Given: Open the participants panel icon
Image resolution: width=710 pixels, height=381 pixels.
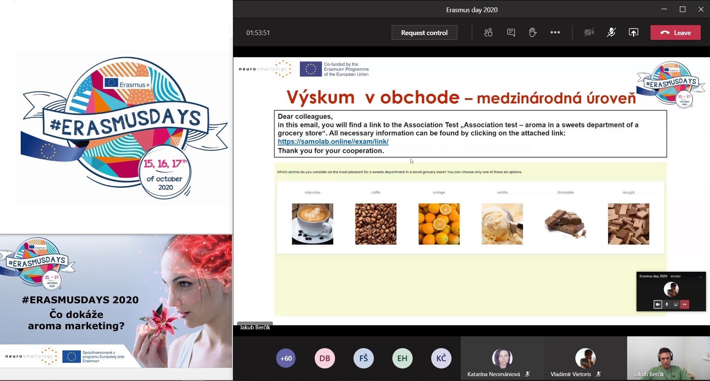Looking at the screenshot, I should [x=488, y=32].
